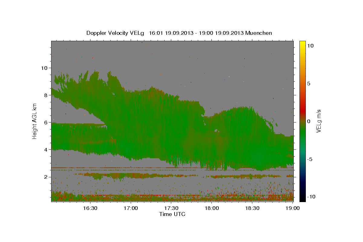Select the 18:30 time tick label
The image size is (363, 242).
click(x=252, y=208)
